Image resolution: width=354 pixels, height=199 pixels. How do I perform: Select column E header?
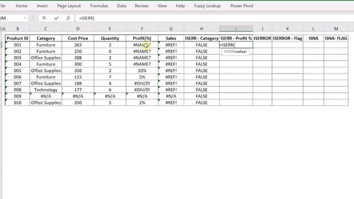click(x=110, y=29)
